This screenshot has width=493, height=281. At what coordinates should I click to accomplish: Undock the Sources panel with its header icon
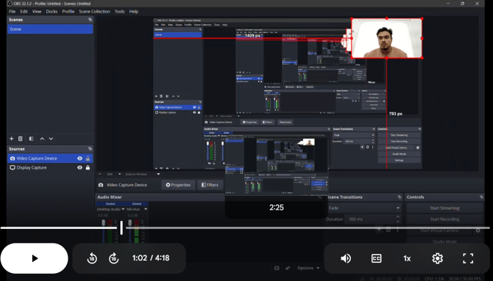[x=90, y=149]
